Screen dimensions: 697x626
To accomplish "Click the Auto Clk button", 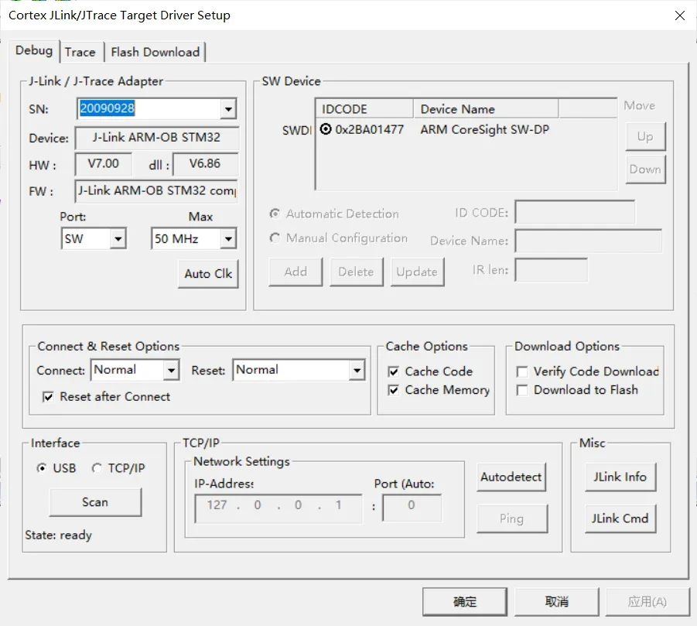I will tap(208, 273).
